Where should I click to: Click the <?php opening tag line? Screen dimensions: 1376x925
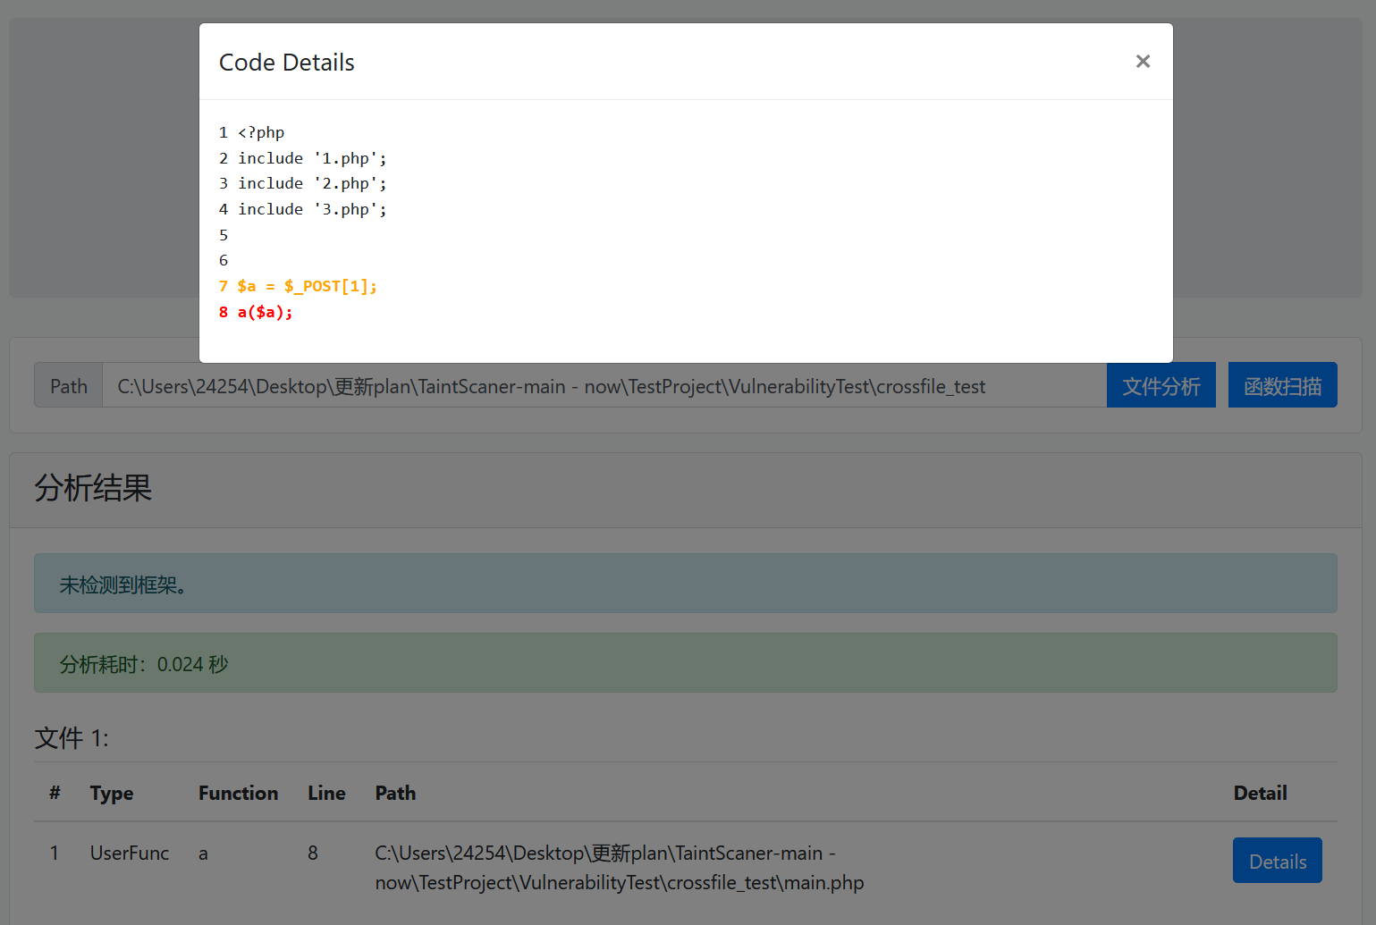point(261,132)
